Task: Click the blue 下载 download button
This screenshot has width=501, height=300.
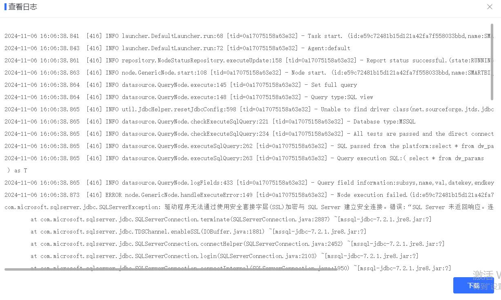Action: (473, 285)
